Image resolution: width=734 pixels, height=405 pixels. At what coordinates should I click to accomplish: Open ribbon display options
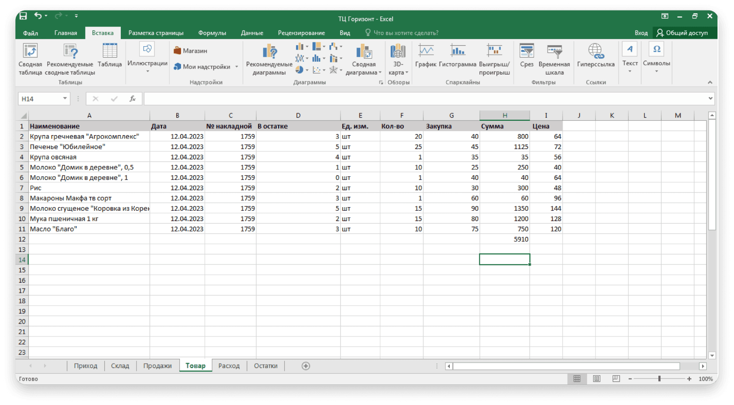click(x=665, y=16)
